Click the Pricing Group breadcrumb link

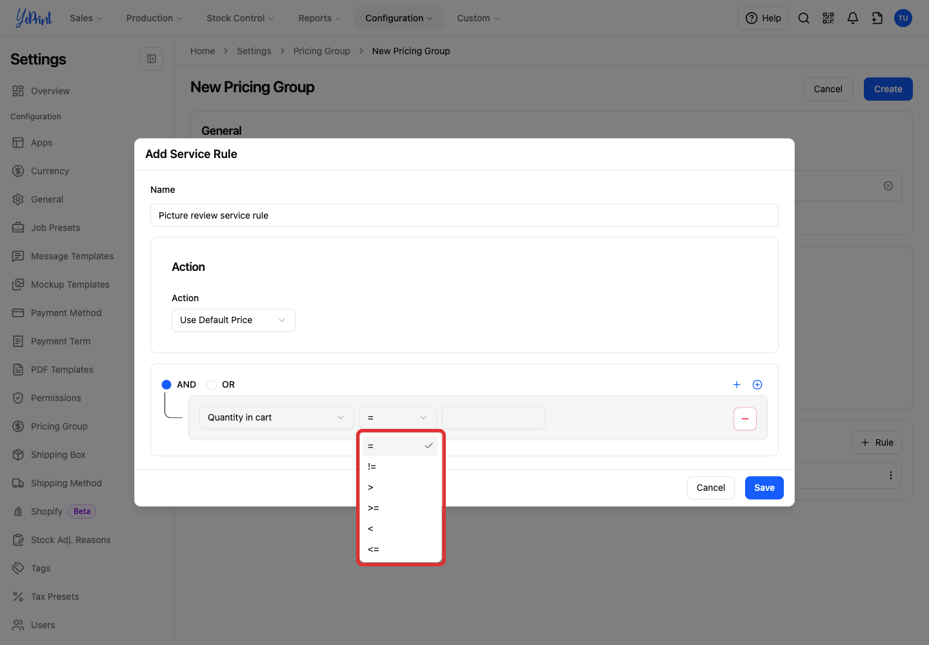pyautogui.click(x=322, y=51)
